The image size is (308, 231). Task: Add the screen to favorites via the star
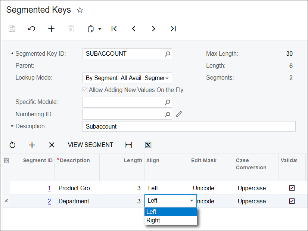point(80,10)
